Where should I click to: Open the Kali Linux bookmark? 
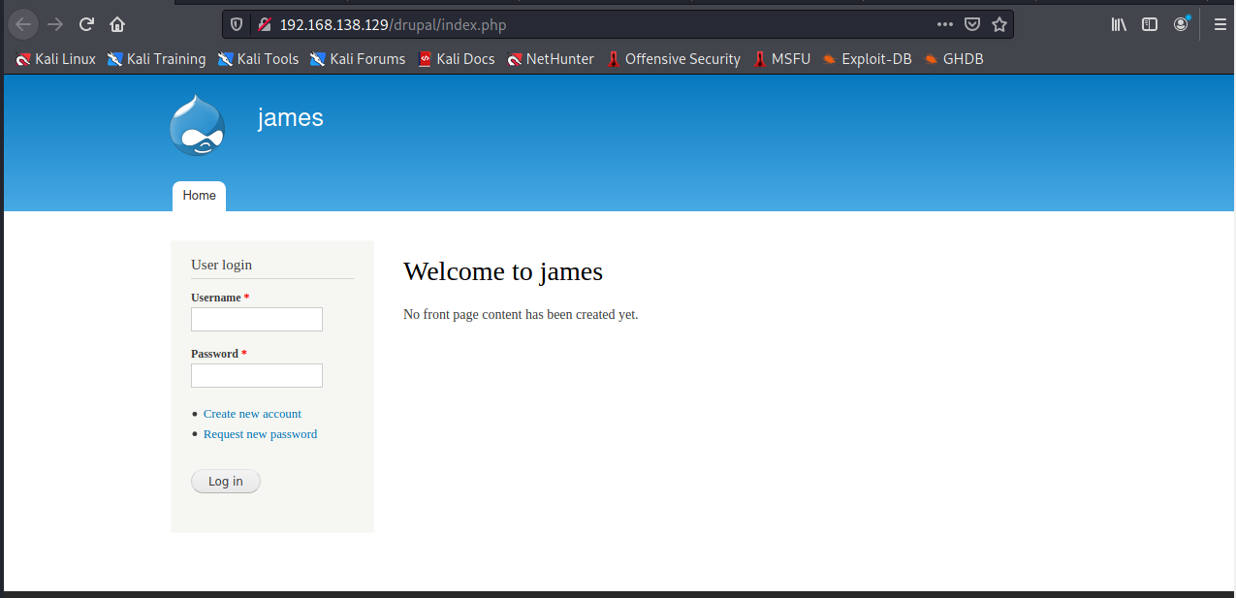click(x=56, y=59)
